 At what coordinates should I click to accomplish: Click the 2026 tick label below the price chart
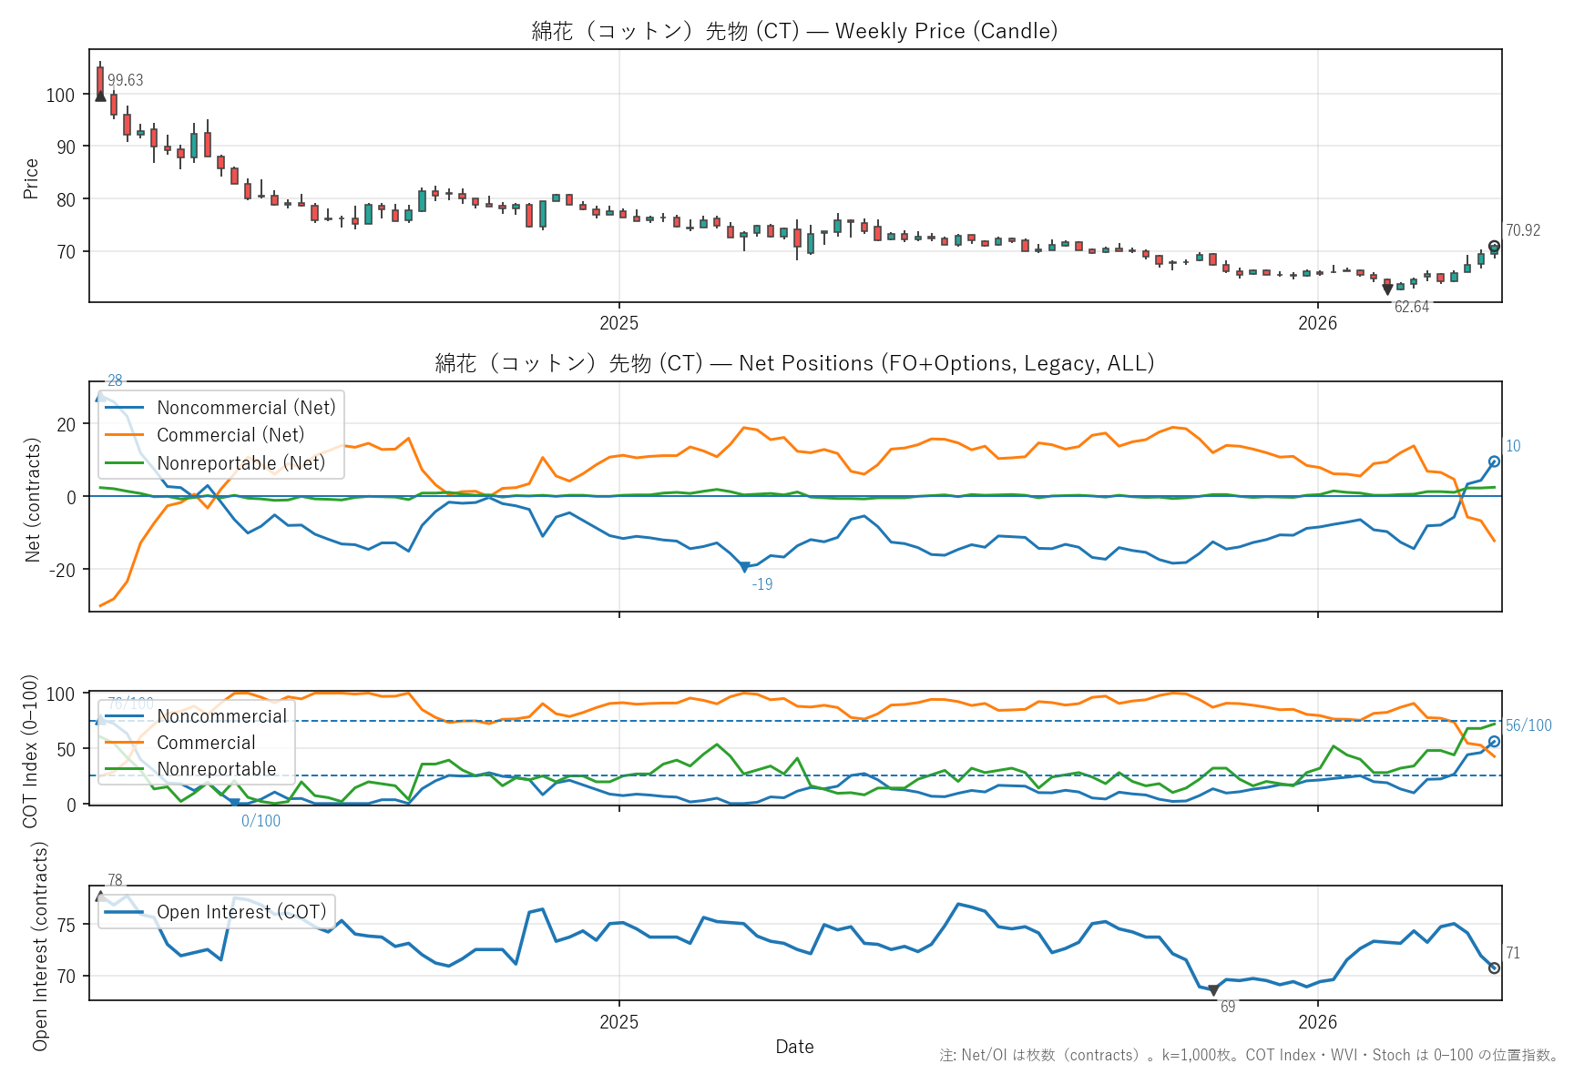[x=1317, y=323]
